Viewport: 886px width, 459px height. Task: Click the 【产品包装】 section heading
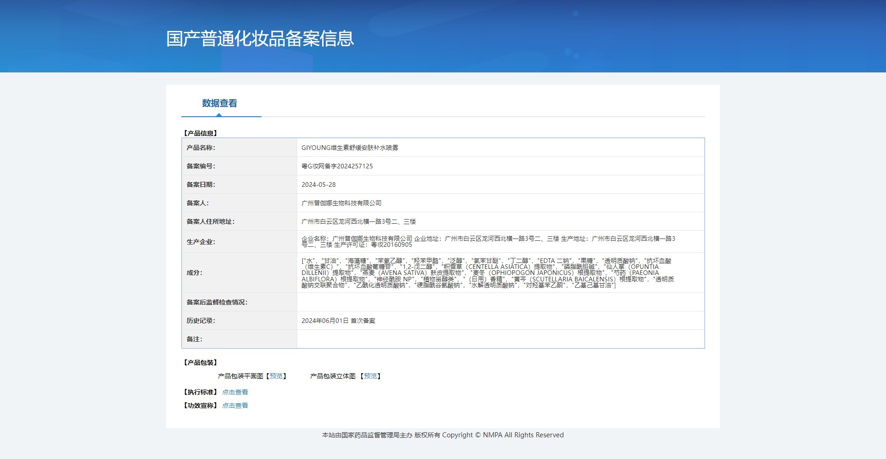[201, 363]
